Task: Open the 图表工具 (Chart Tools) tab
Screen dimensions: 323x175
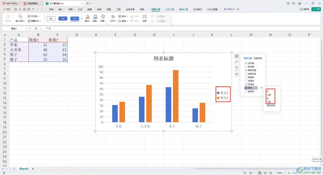Action: [x=183, y=9]
